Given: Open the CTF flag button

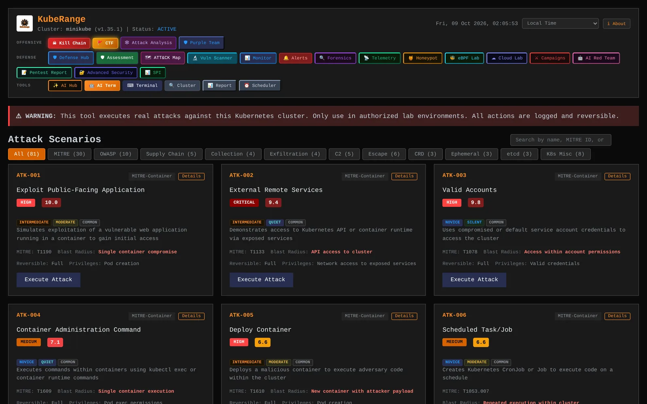Looking at the screenshot, I should pos(106,43).
